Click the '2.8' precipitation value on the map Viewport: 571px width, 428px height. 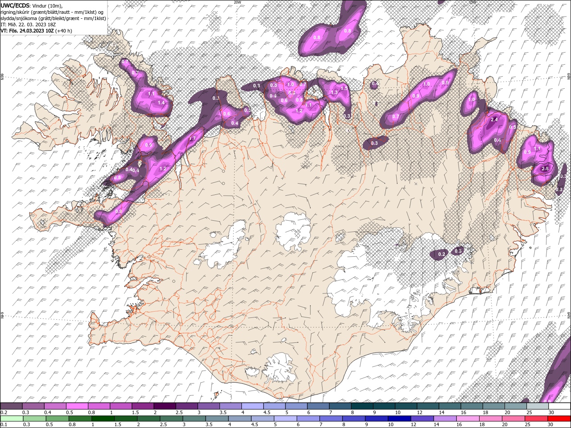545,169
